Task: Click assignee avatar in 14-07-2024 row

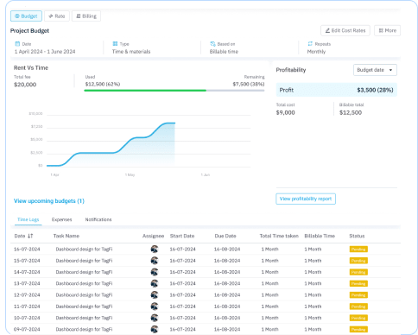Action: pos(155,272)
